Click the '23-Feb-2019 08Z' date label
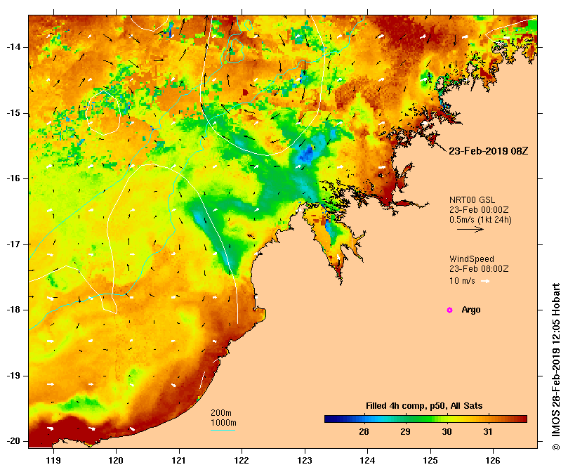Viewport: 568px width, 472px height. (x=488, y=151)
